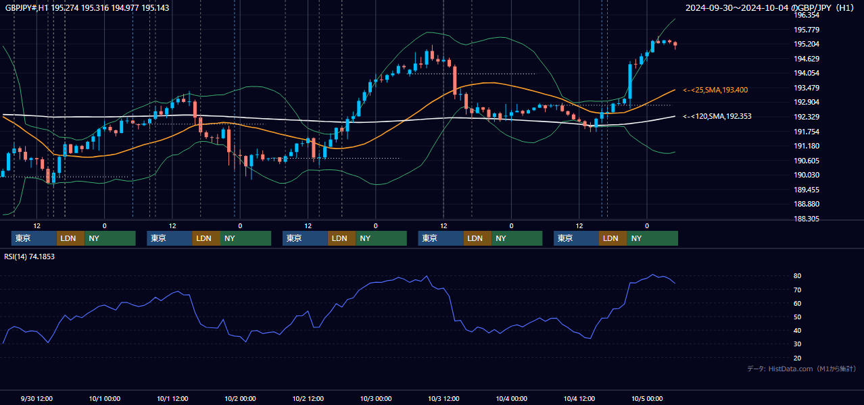Click price axis value 196.354

point(807,15)
